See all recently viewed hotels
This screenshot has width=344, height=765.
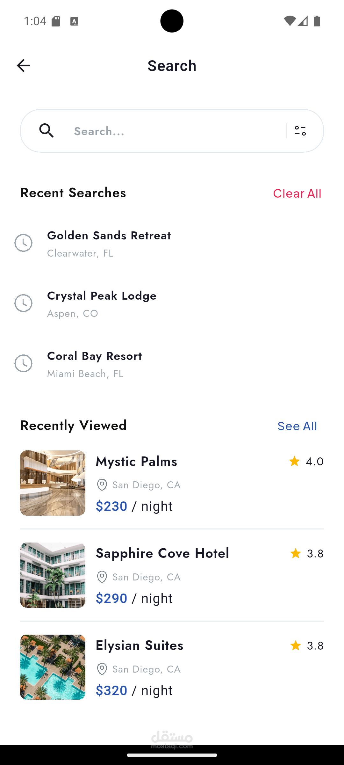[297, 426]
